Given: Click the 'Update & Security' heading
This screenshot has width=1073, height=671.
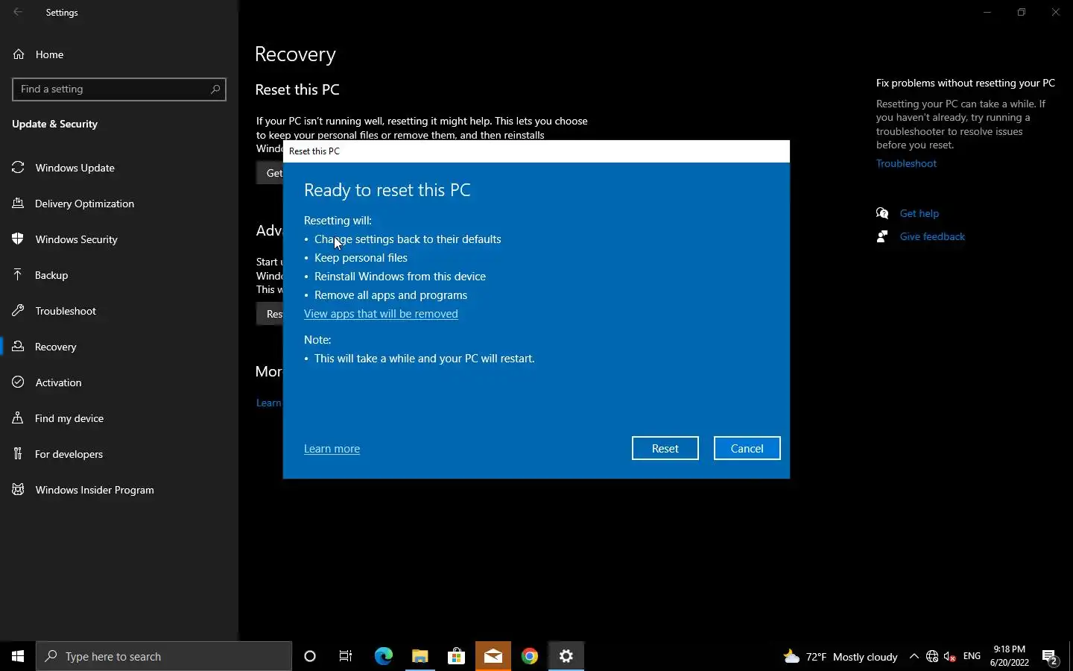Looking at the screenshot, I should click(55, 124).
